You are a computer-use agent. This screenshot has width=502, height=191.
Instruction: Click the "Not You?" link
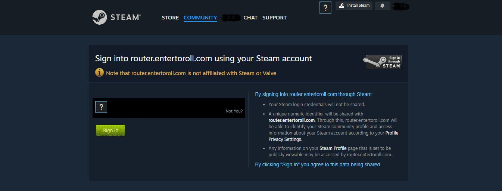pyautogui.click(x=234, y=111)
